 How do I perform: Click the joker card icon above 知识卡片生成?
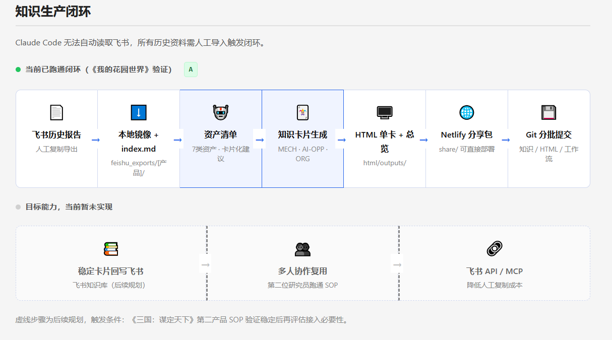tap(302, 112)
